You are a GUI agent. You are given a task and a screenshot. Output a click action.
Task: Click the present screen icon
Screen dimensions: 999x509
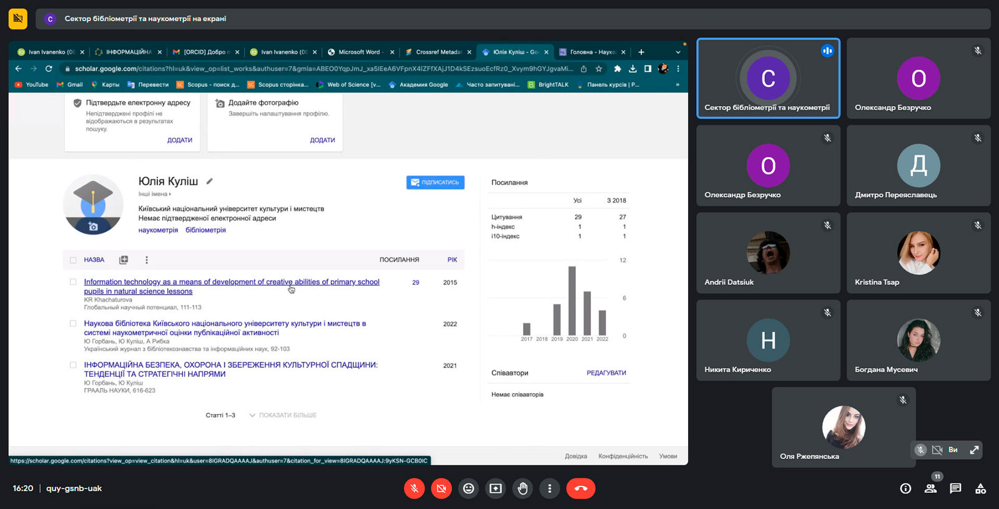496,488
